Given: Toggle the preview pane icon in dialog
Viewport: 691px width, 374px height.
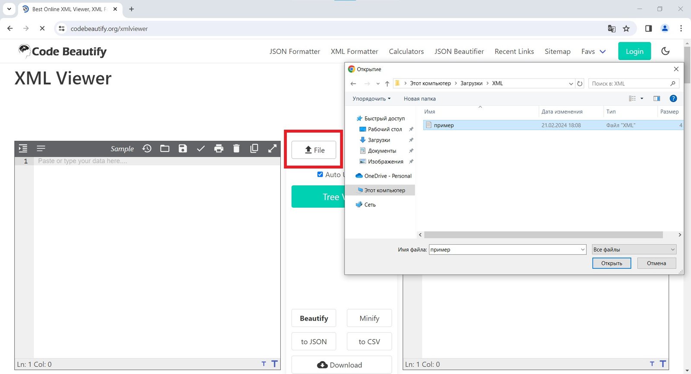Looking at the screenshot, I should click(x=657, y=99).
